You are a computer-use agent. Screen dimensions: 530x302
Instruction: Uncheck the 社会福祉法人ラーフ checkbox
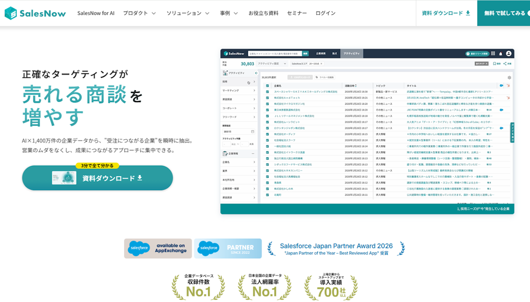click(267, 140)
